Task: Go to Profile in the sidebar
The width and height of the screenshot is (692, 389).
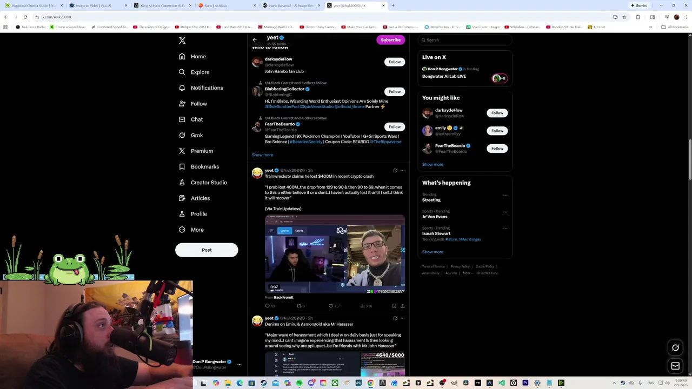Action: pyautogui.click(x=193, y=214)
